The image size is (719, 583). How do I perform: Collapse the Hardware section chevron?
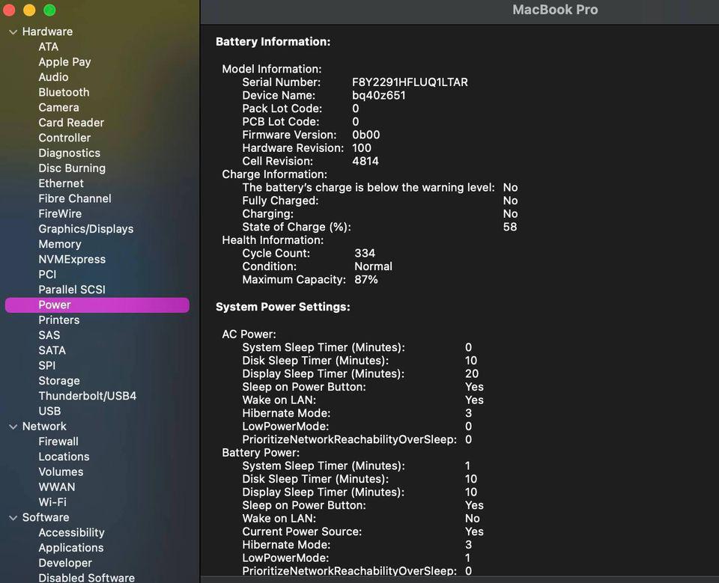pyautogui.click(x=13, y=31)
